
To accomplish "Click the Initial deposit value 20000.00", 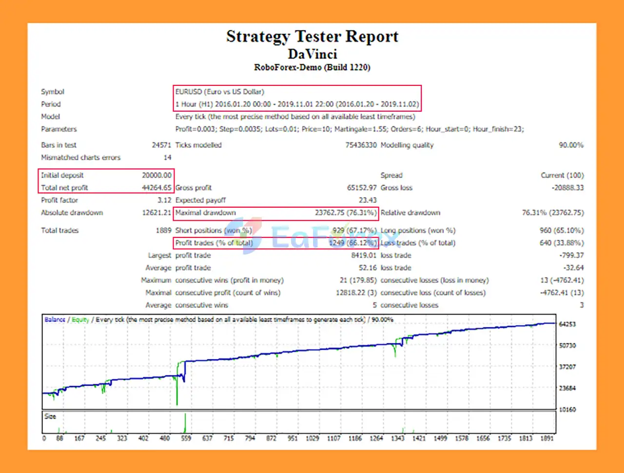I will pos(156,175).
